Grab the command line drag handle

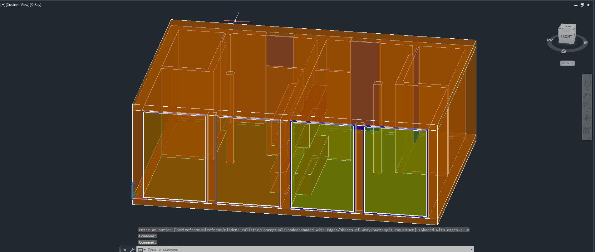pyautogui.click(x=120, y=249)
